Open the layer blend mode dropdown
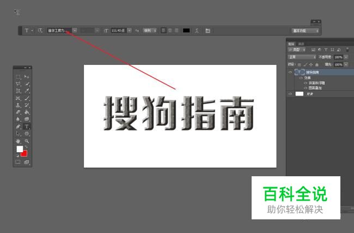 pos(302,57)
